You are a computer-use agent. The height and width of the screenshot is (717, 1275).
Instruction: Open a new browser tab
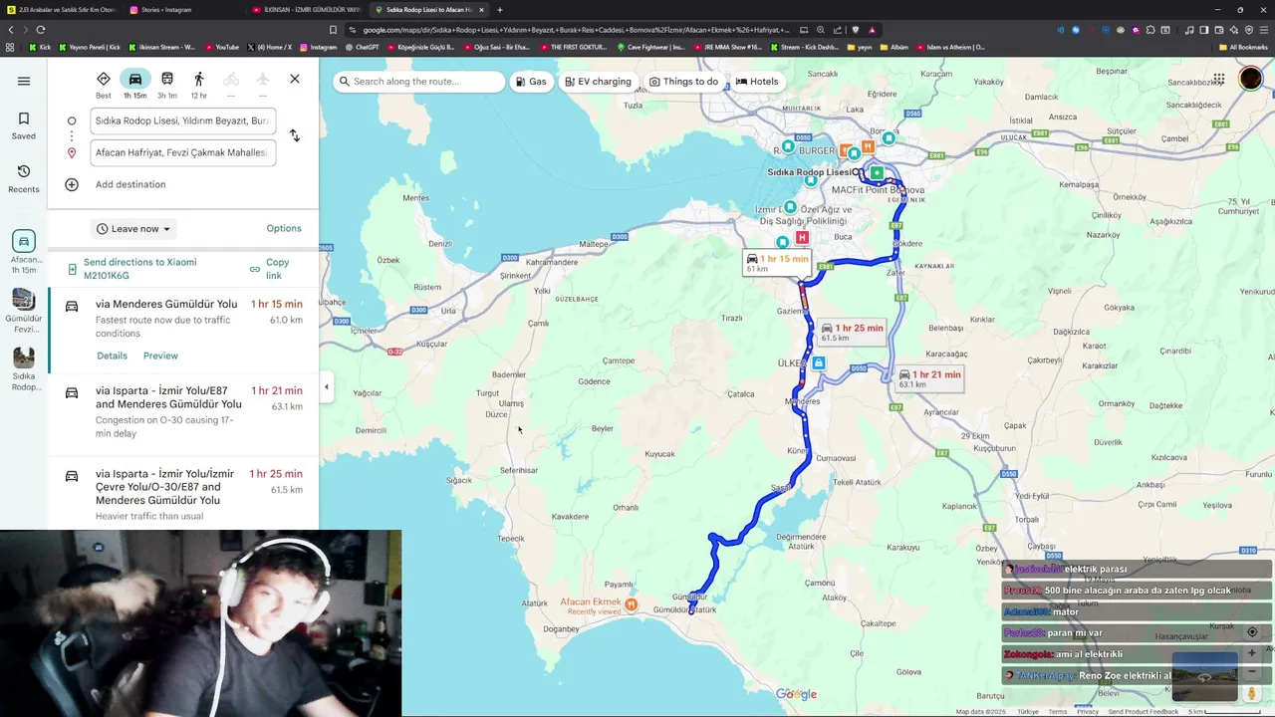[500, 10]
